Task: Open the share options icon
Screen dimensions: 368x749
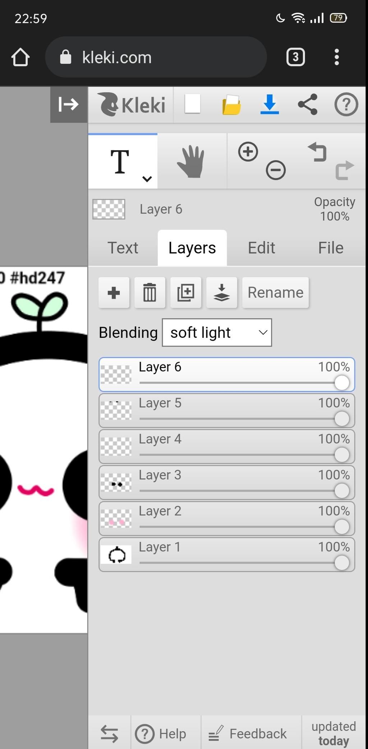Action: tap(308, 104)
